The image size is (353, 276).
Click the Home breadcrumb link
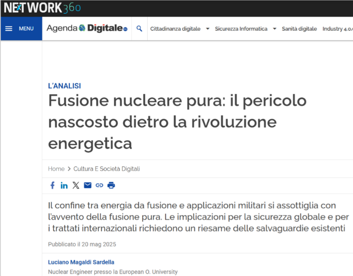[56, 169]
